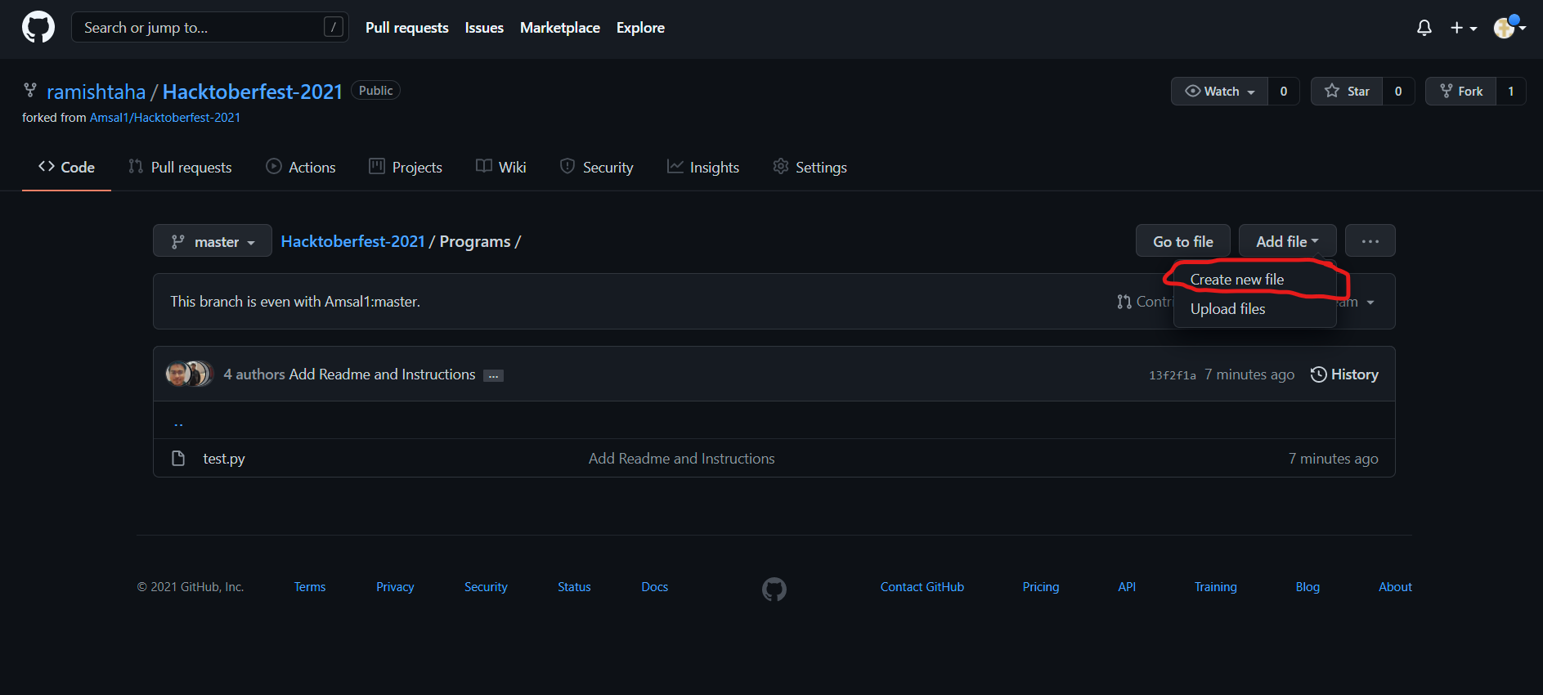Click the test.py file icon
1543x695 pixels.
tap(178, 459)
